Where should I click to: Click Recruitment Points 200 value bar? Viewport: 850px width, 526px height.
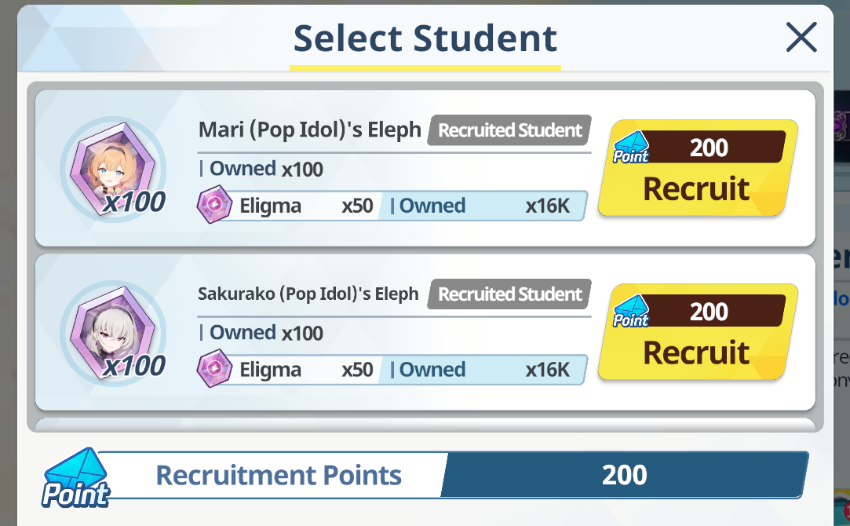(623, 475)
